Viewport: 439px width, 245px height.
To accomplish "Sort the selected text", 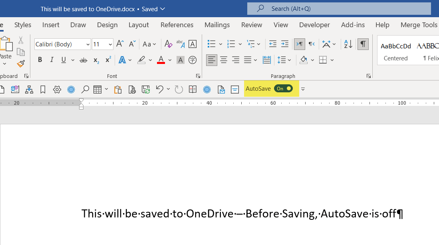I will point(348,44).
